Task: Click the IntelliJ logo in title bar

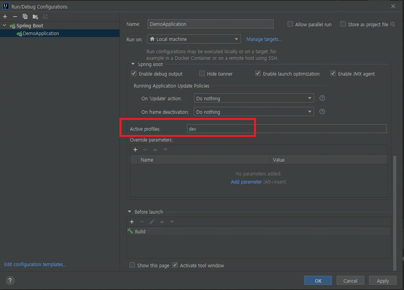Action: click(x=6, y=6)
